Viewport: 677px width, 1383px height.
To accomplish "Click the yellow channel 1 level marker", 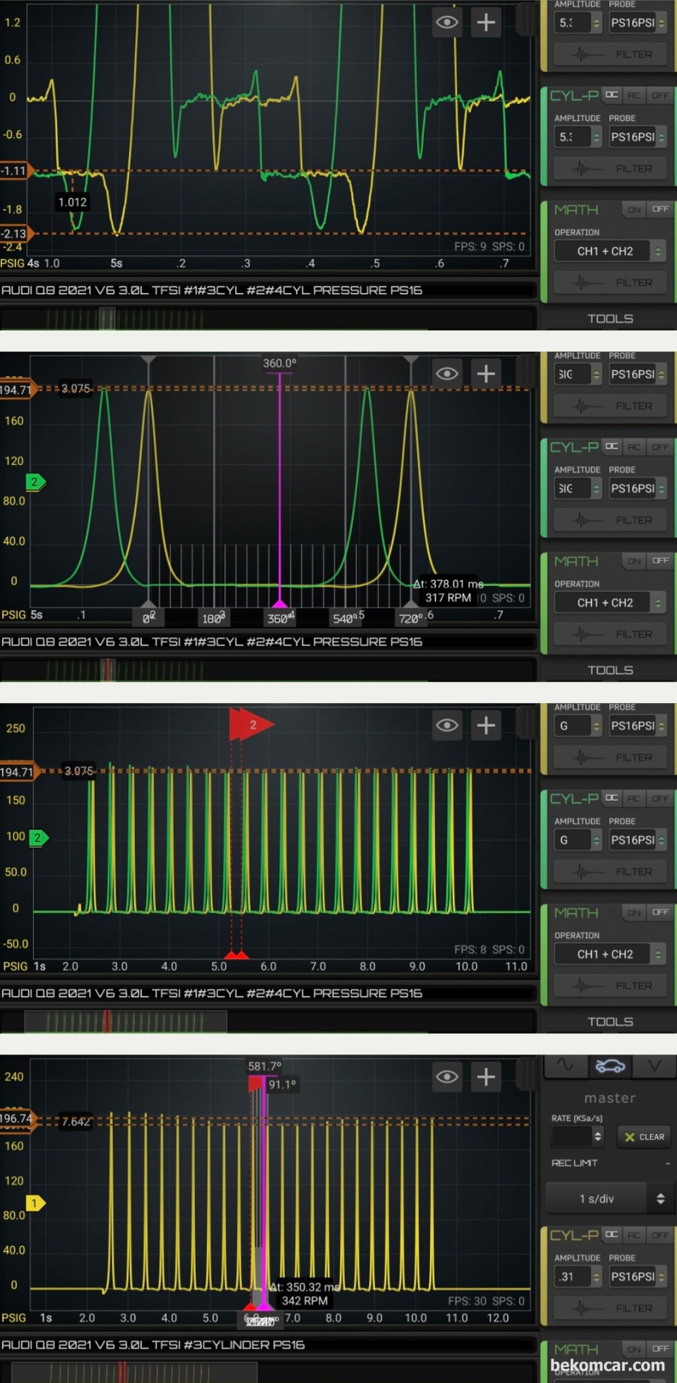I will point(35,1203).
